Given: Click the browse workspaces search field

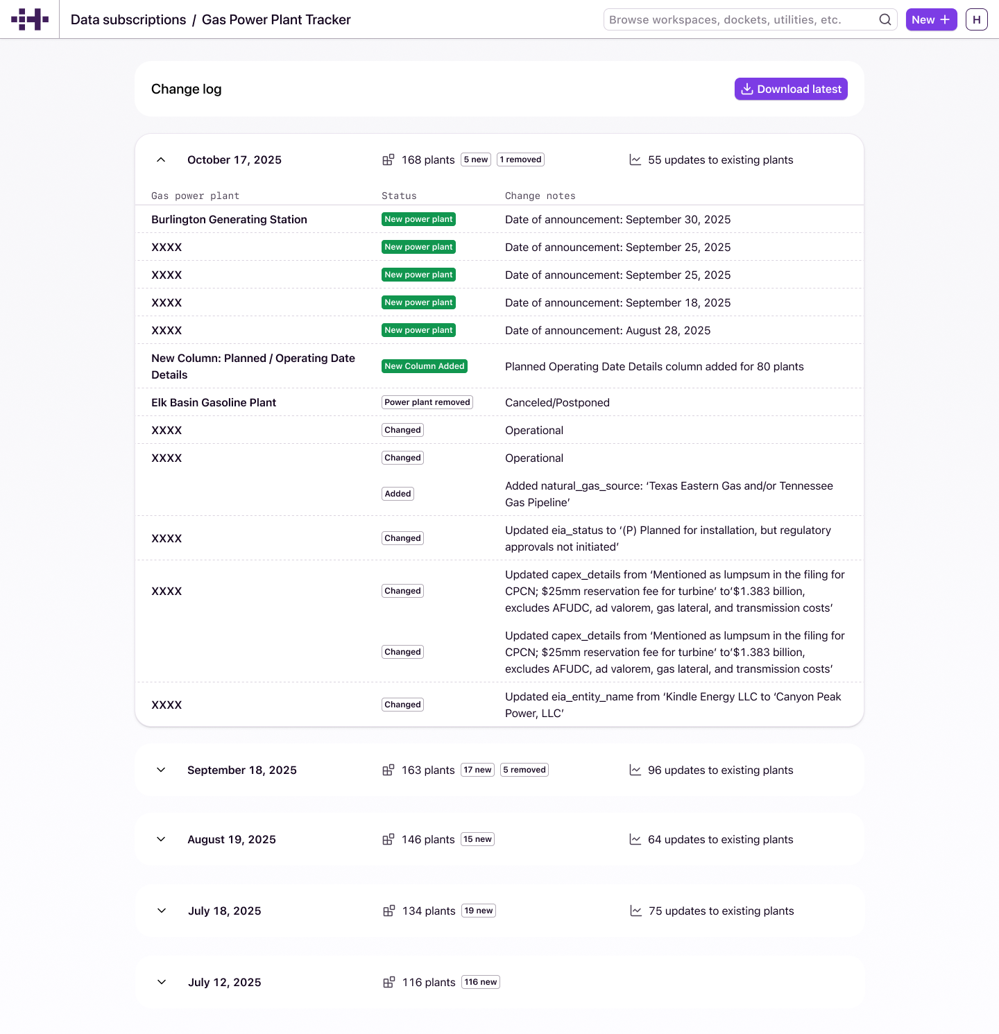Looking at the screenshot, I should point(728,19).
